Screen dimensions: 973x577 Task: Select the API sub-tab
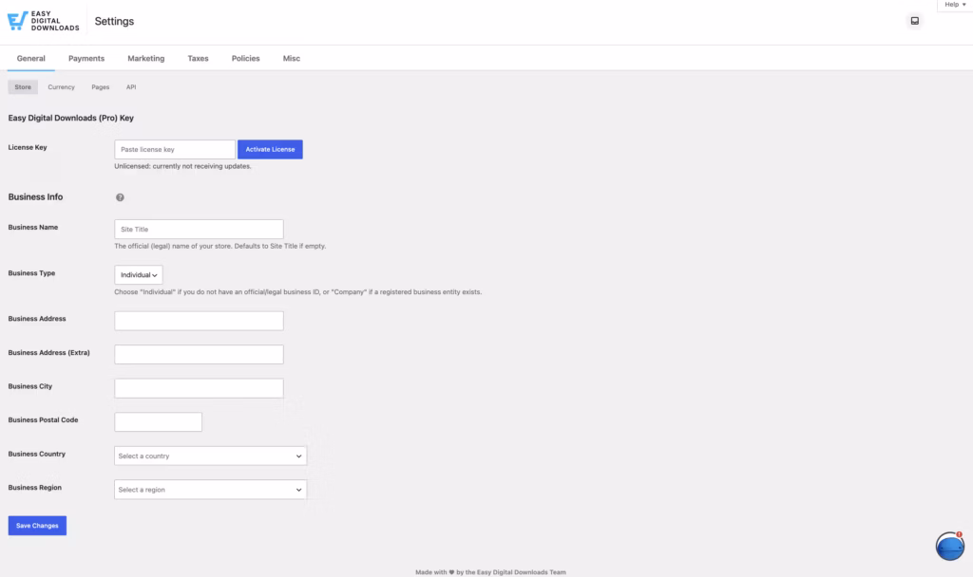[x=131, y=87]
